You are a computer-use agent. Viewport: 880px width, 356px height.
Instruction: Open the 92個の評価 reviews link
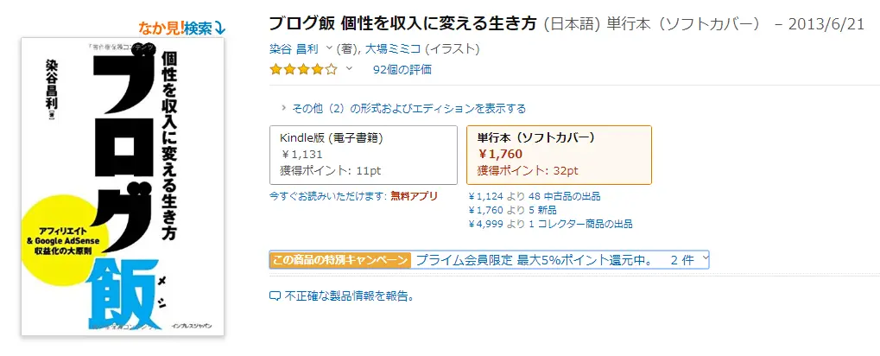402,69
